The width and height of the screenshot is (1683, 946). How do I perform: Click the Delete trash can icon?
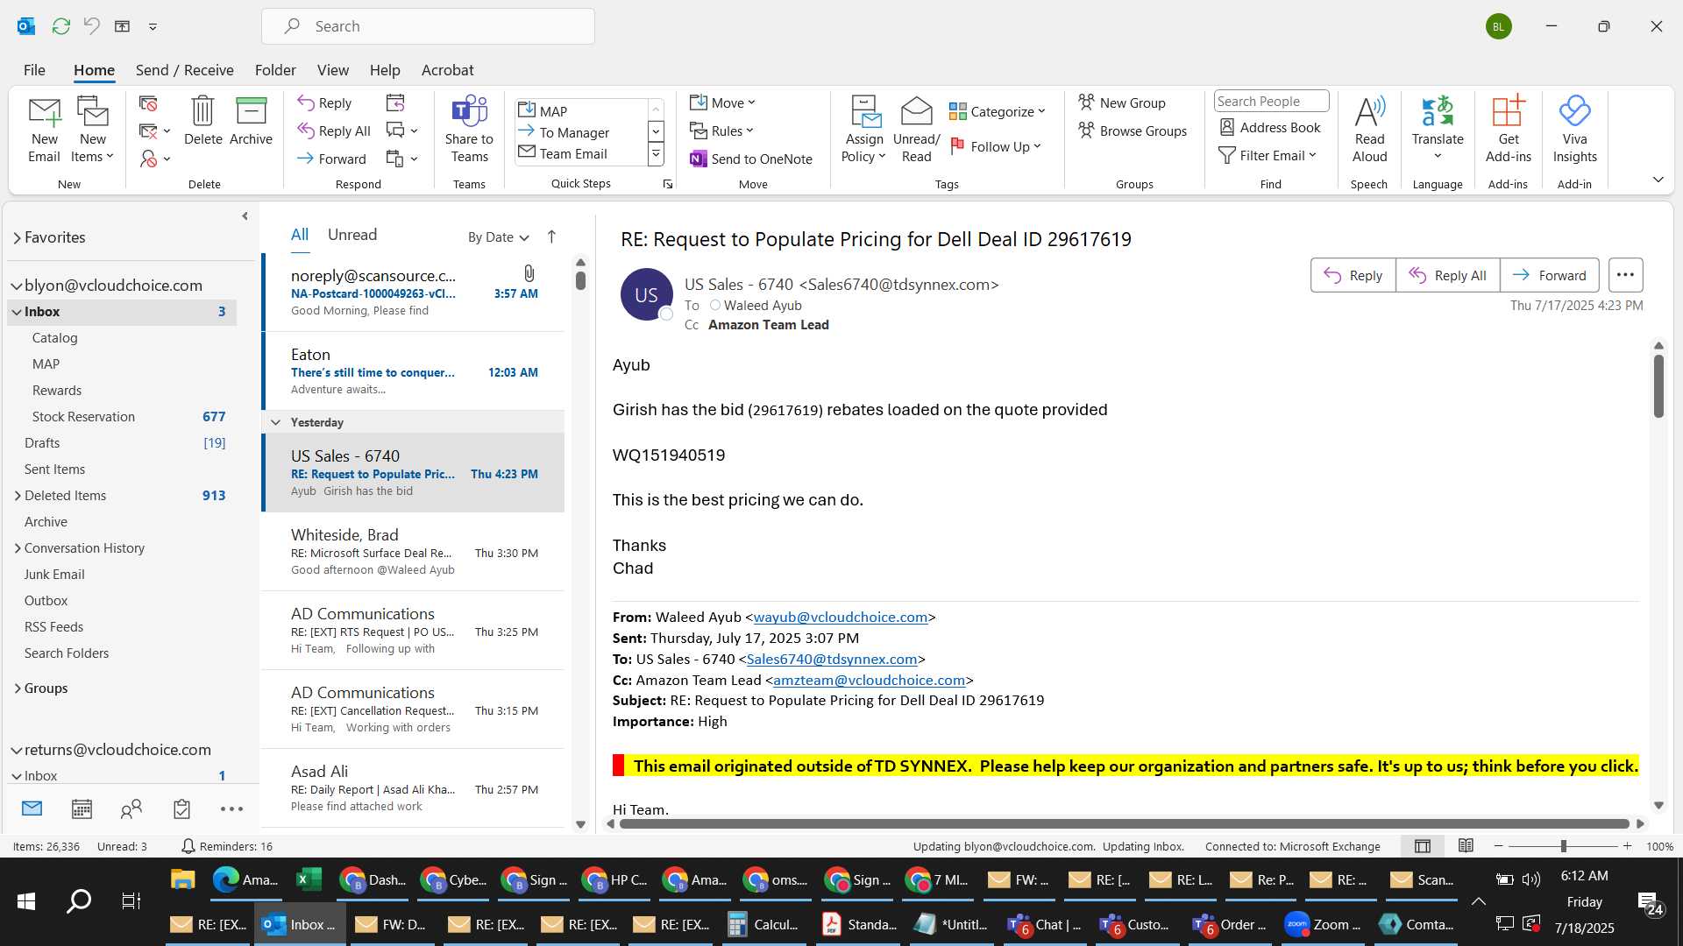202,121
